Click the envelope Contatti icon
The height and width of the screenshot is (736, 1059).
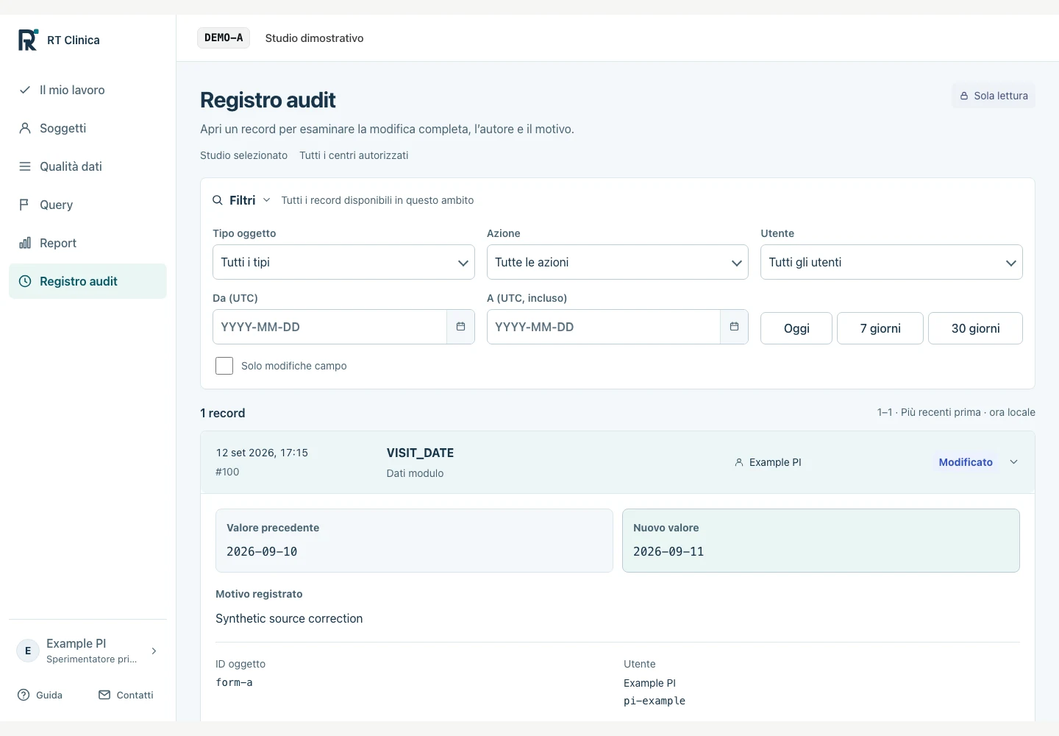click(x=104, y=695)
